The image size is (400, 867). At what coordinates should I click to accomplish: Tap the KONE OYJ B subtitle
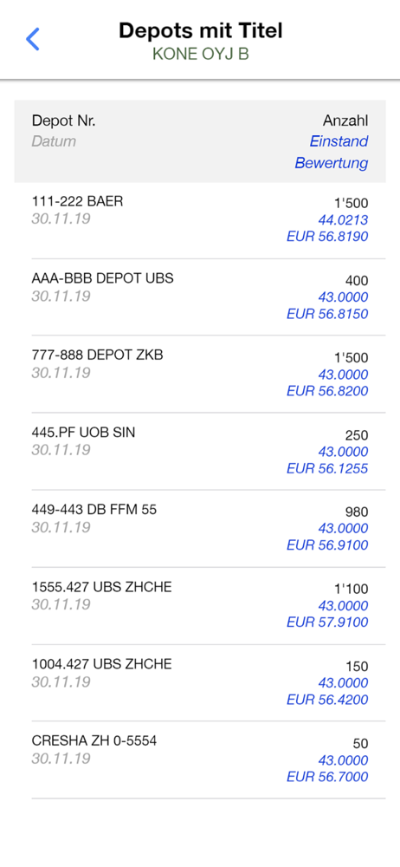(201, 54)
